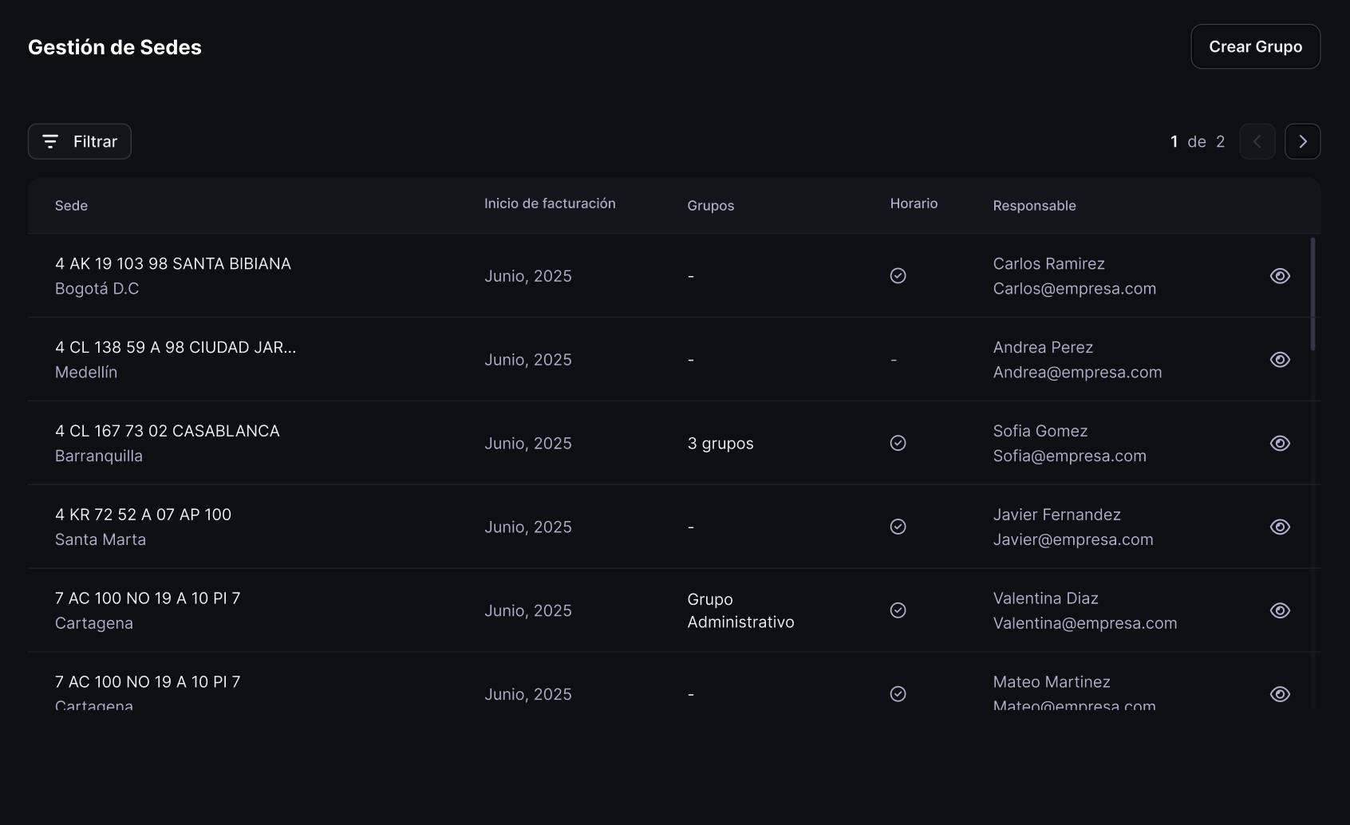Image resolution: width=1350 pixels, height=825 pixels.
Task: View details of Carlos Ramirez row
Action: click(x=1280, y=276)
